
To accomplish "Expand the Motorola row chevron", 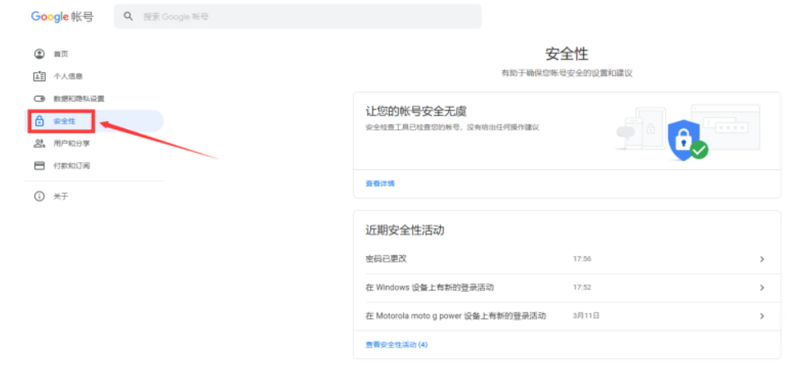I will point(762,316).
